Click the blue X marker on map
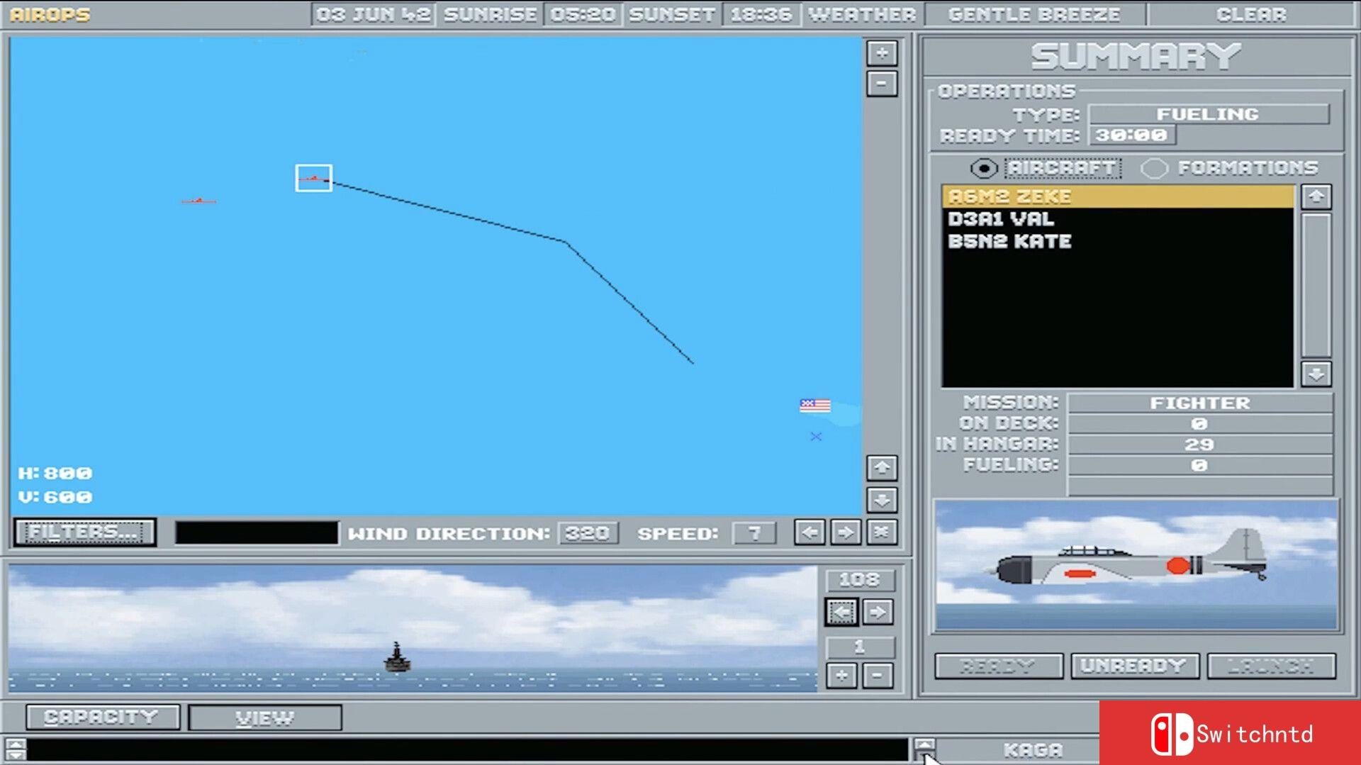Screen dimensions: 1361x765 click(x=816, y=437)
